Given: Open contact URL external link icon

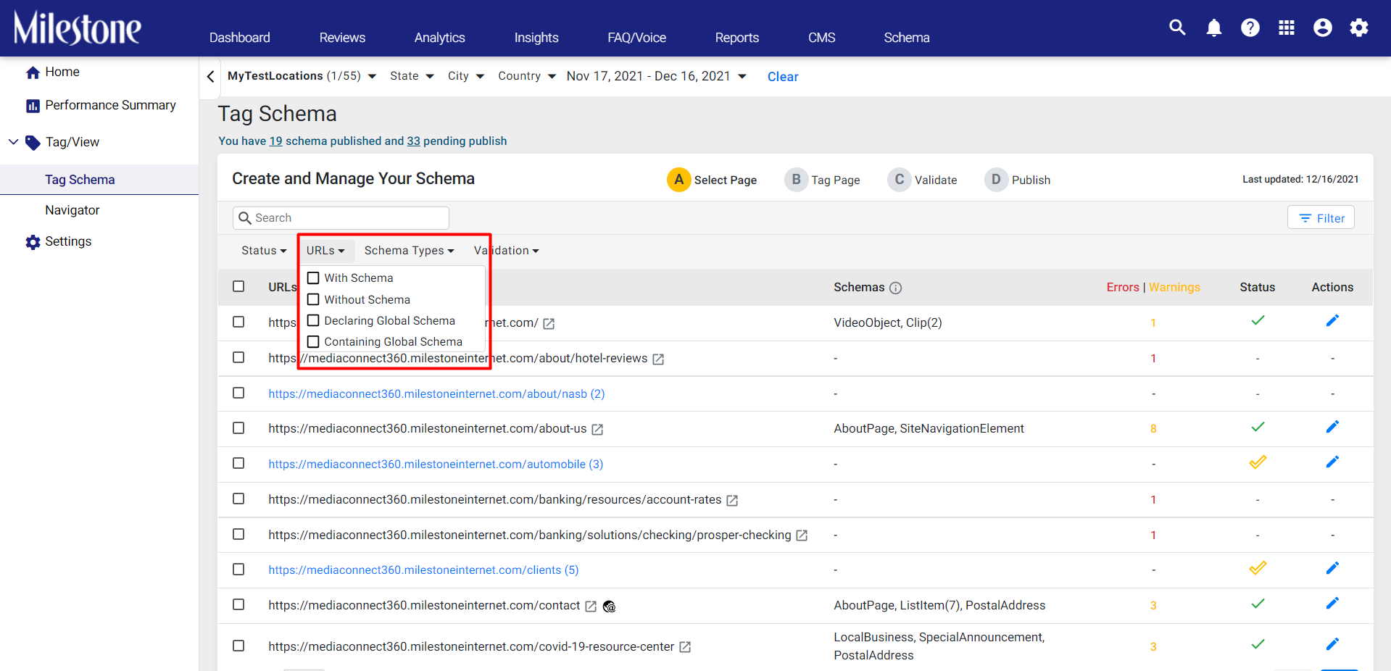Looking at the screenshot, I should 591,607.
